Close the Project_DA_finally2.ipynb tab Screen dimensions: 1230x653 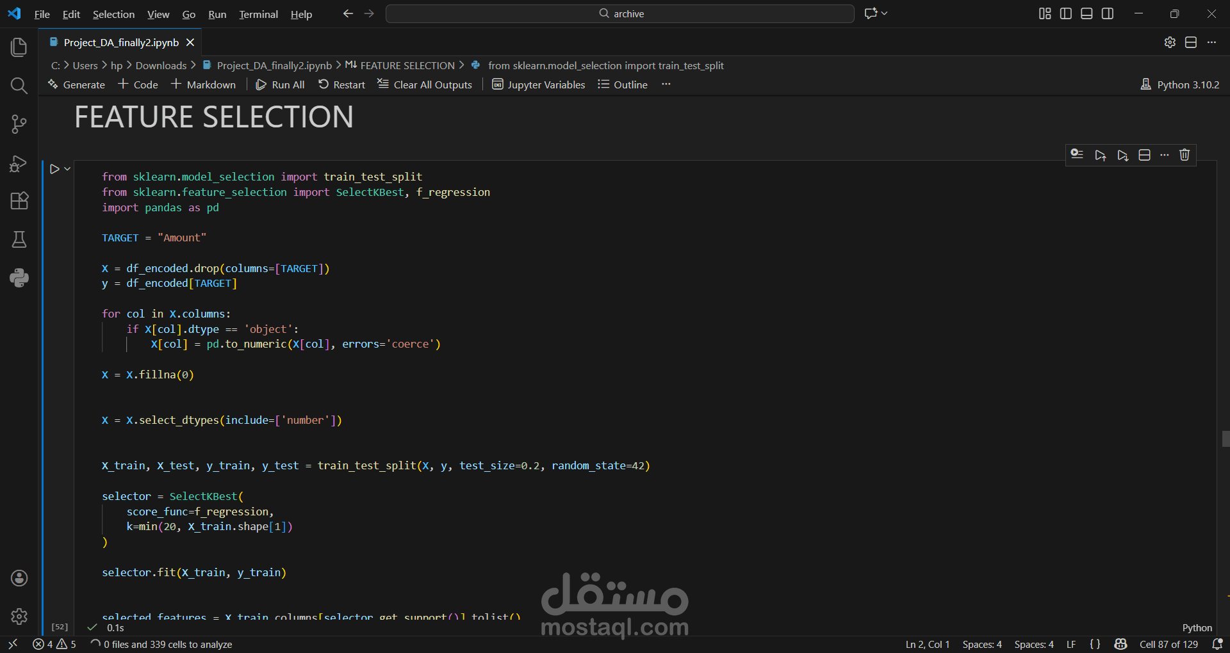point(190,42)
